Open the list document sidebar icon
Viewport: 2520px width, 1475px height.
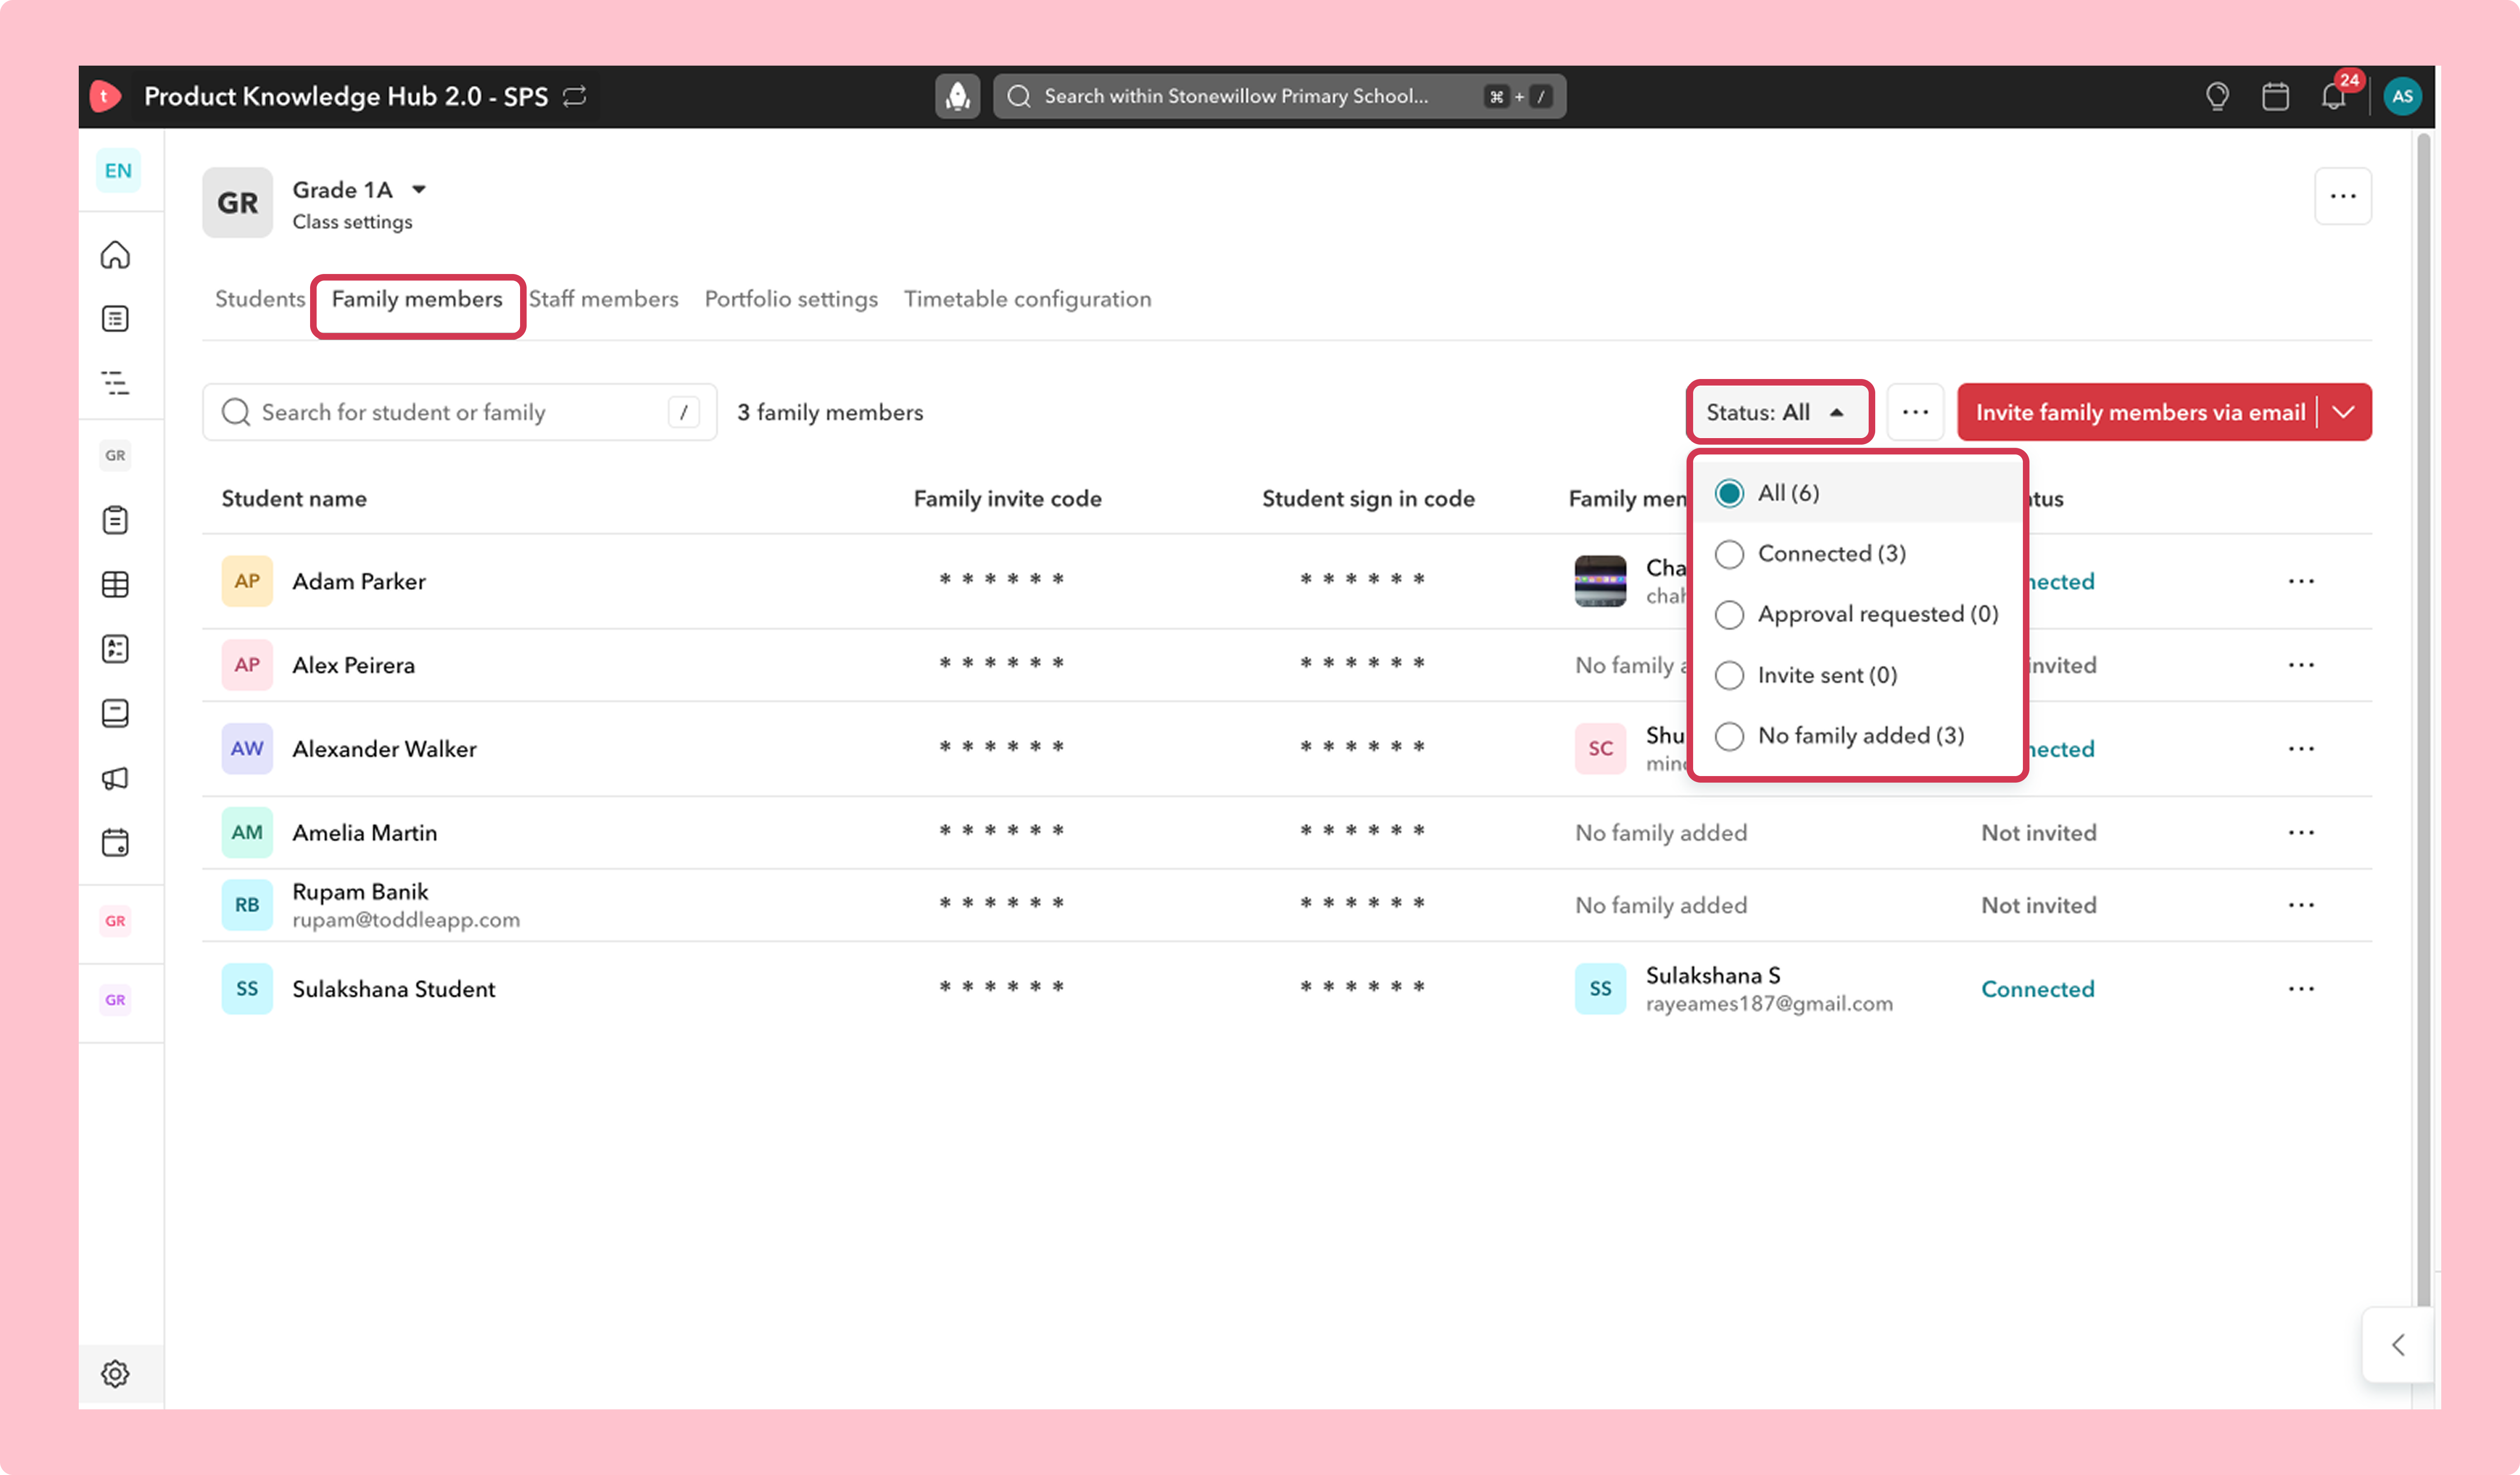tap(115, 319)
